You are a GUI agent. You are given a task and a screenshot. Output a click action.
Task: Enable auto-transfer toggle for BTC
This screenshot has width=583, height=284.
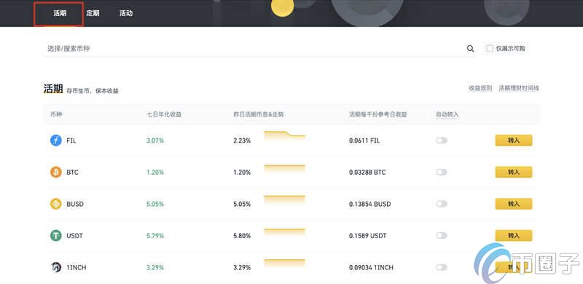(x=442, y=172)
